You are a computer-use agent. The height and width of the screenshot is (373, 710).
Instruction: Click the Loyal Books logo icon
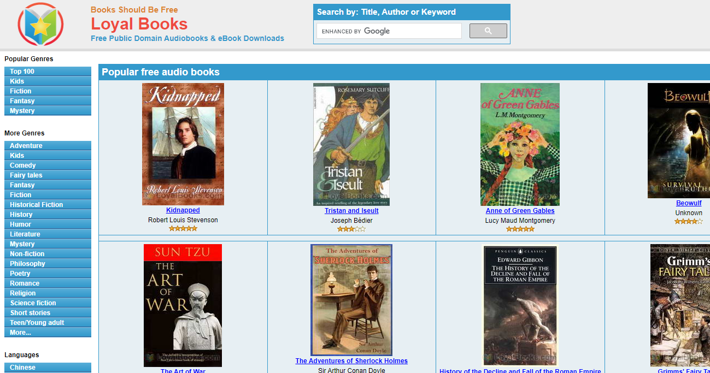[x=40, y=24]
